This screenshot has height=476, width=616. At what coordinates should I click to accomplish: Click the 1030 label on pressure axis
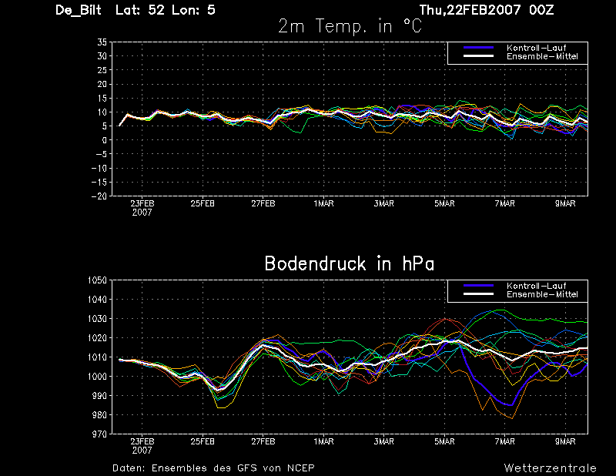tap(97, 319)
